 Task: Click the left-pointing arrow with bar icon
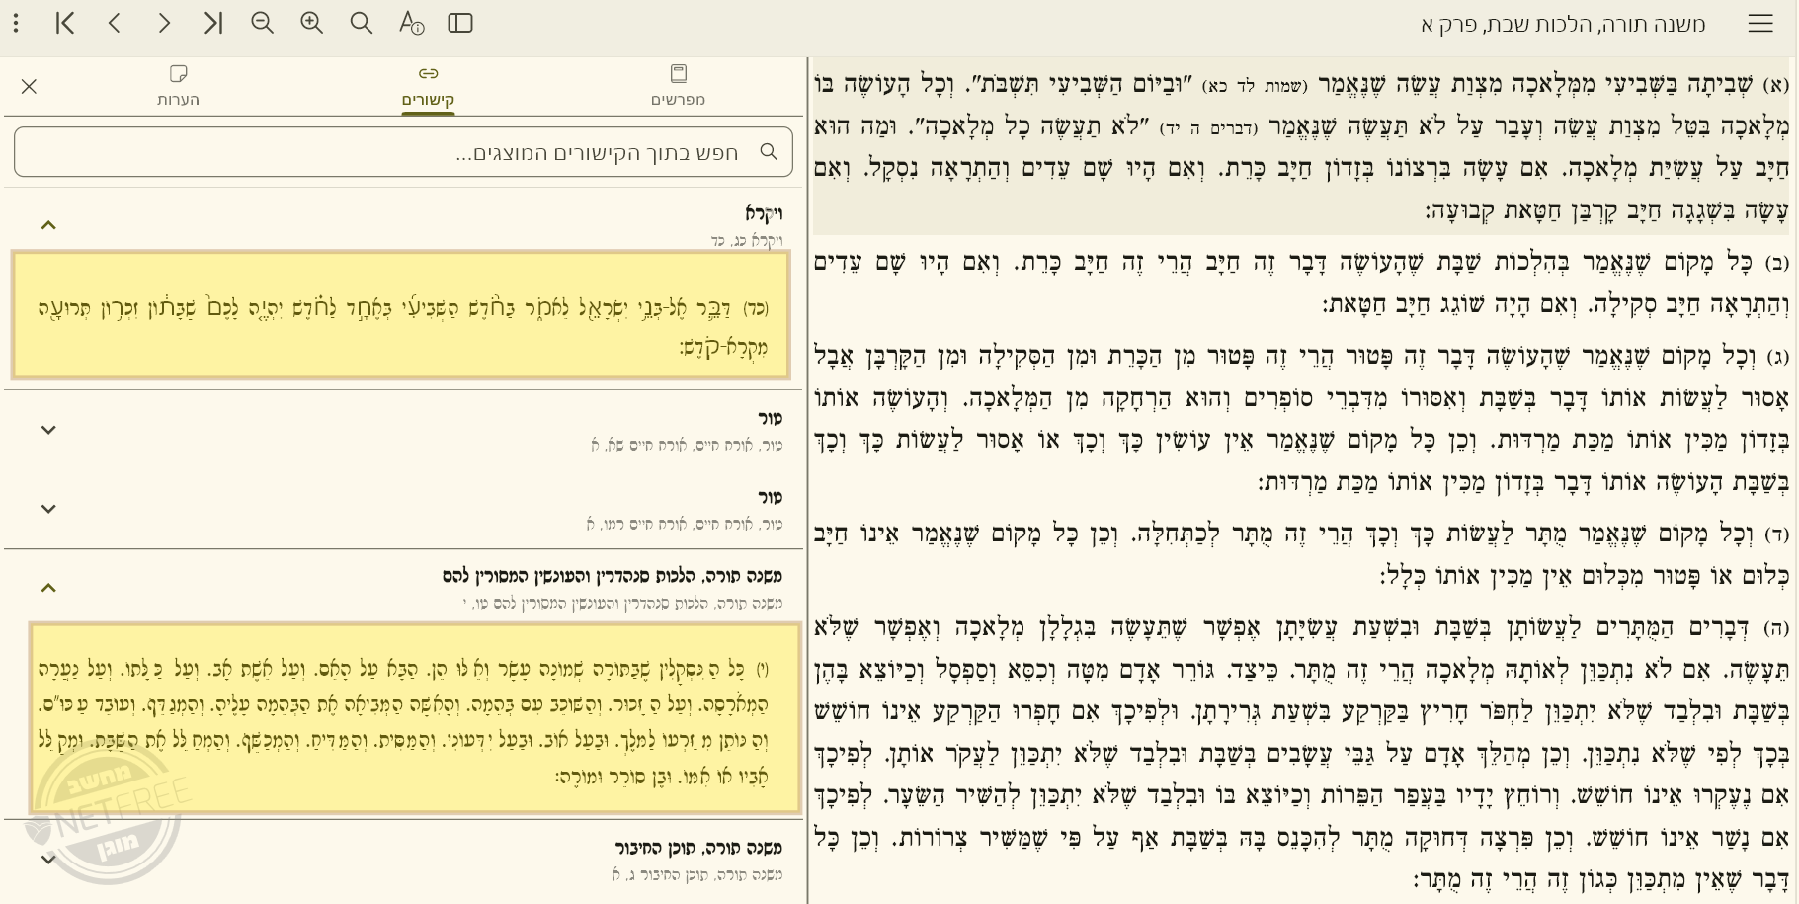tap(65, 23)
